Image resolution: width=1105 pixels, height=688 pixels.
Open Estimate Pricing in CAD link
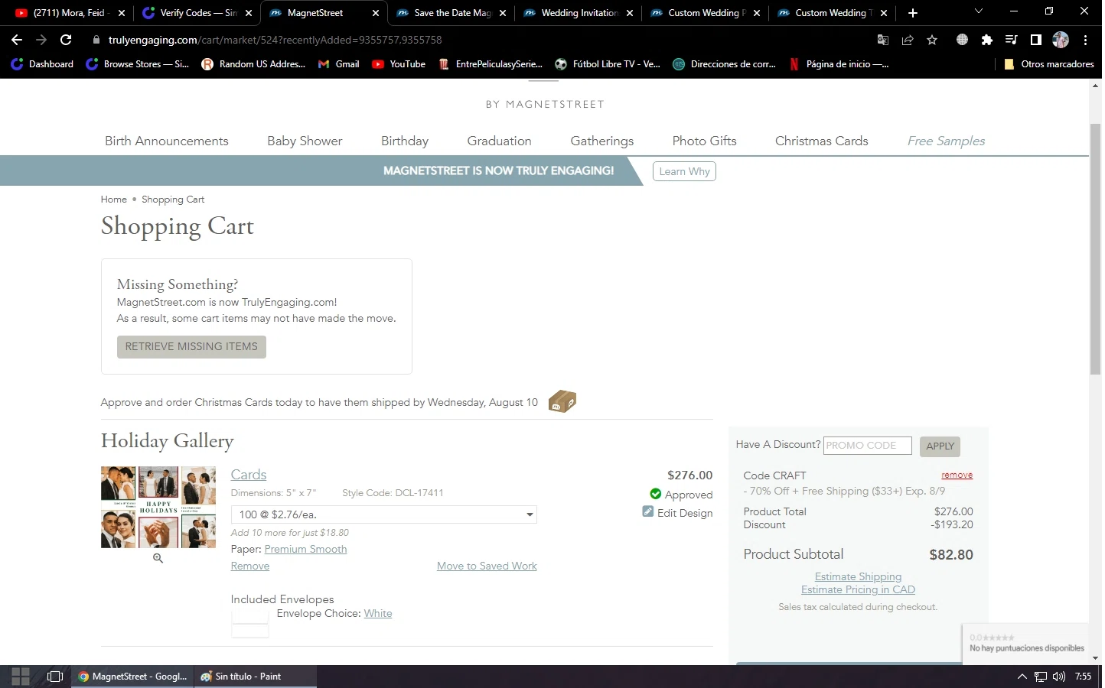pos(858,589)
